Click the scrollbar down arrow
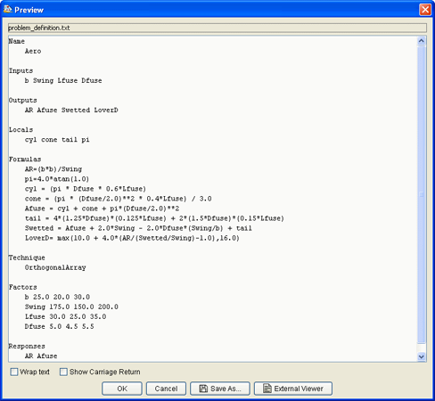Image resolution: width=435 pixels, height=401 pixels. click(x=421, y=356)
